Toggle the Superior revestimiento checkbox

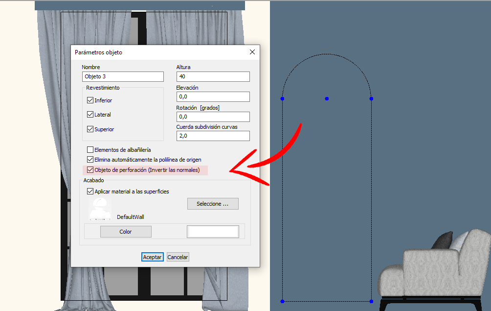(90, 129)
